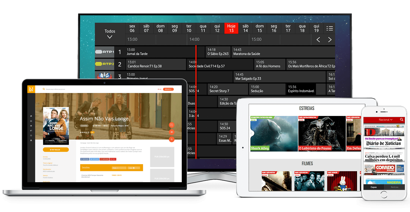
Task: Select day qua 18 in TV guide
Action: tap(302, 28)
